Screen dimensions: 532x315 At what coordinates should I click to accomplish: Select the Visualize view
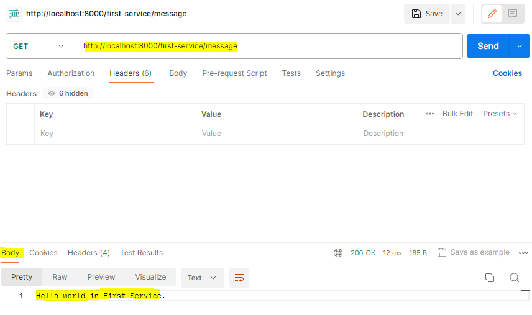click(150, 277)
